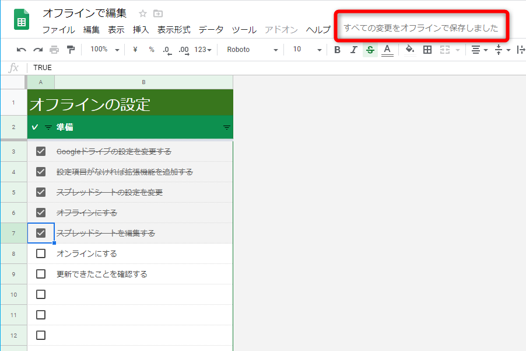Open the fill color picker

coord(408,50)
